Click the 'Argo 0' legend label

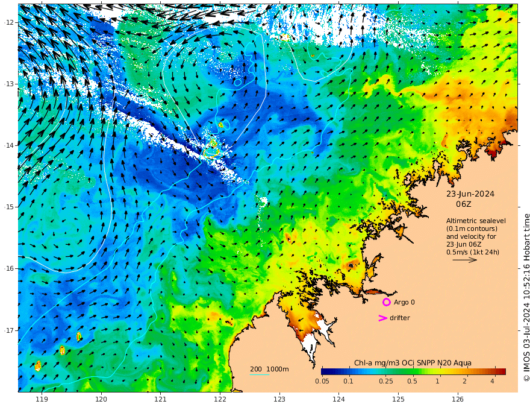coord(404,302)
